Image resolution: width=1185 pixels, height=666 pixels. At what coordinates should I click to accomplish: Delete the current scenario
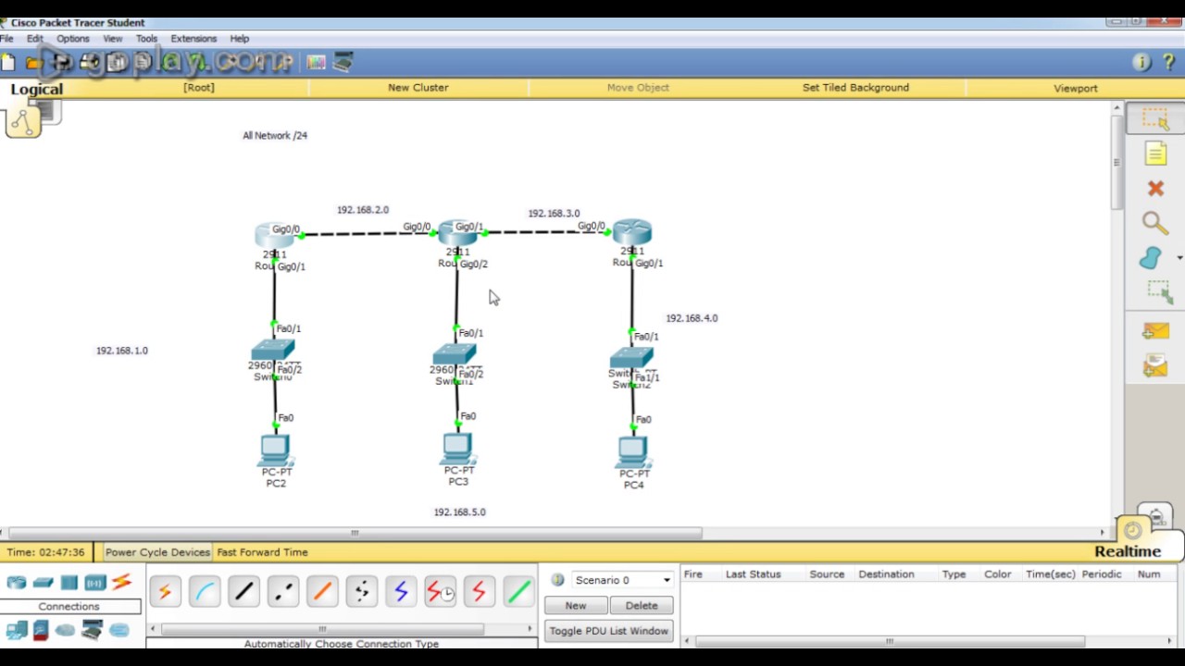(642, 606)
